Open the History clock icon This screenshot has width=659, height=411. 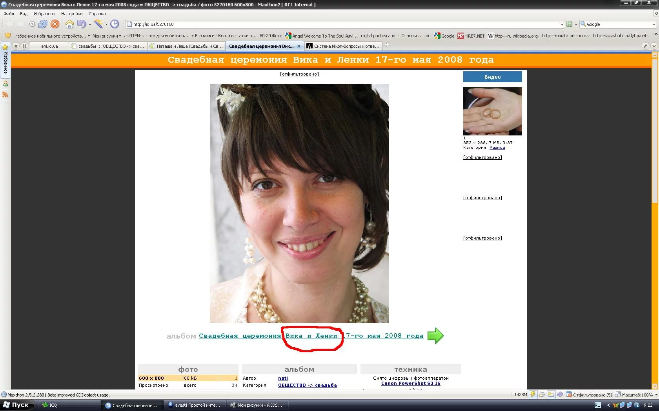point(115,24)
